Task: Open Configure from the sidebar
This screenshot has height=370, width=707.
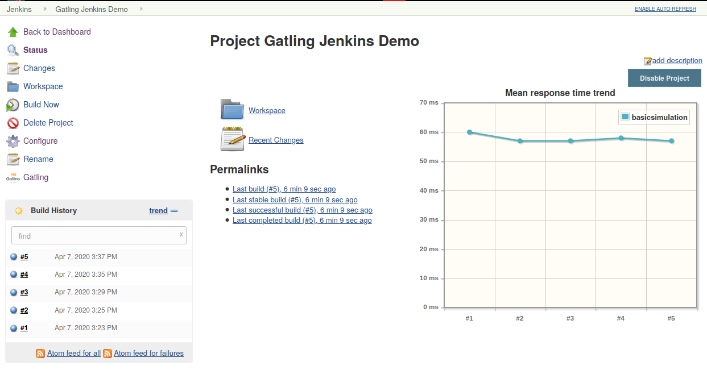Action: coord(40,141)
